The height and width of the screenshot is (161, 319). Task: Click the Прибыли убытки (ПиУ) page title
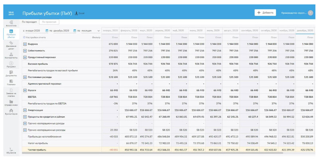[x=47, y=14]
